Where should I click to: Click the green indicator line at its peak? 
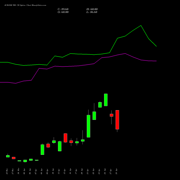coord(141,26)
